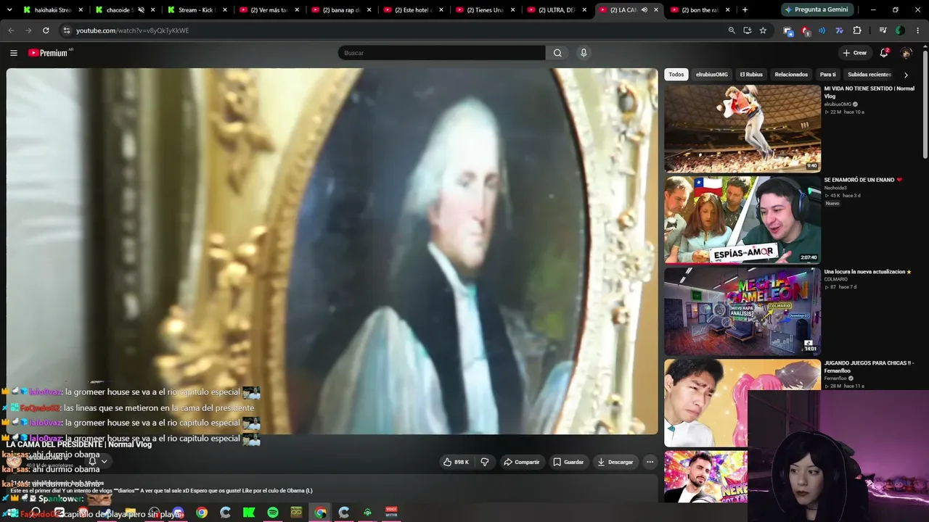Visit the Nachoide3 channel link

(835, 188)
